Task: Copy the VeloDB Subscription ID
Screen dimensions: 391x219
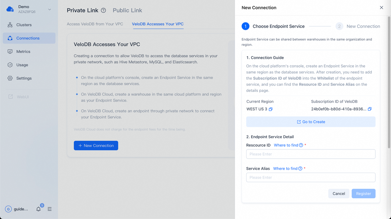Action: (x=370, y=109)
